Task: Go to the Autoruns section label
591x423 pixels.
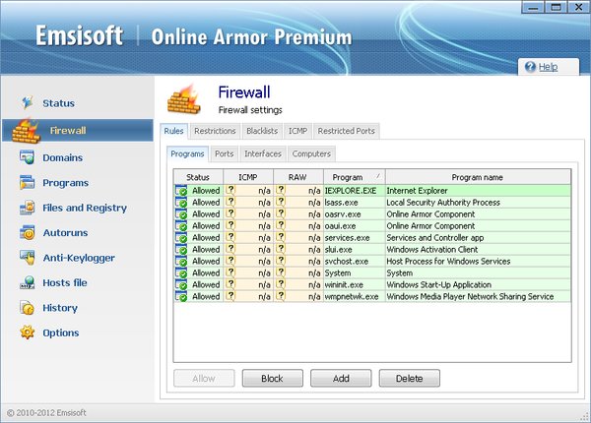Action: pos(65,233)
